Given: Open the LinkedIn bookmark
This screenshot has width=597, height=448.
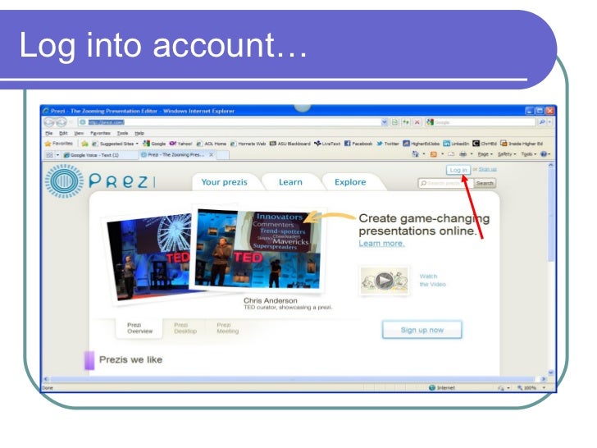Looking at the screenshot, I should point(456,144).
